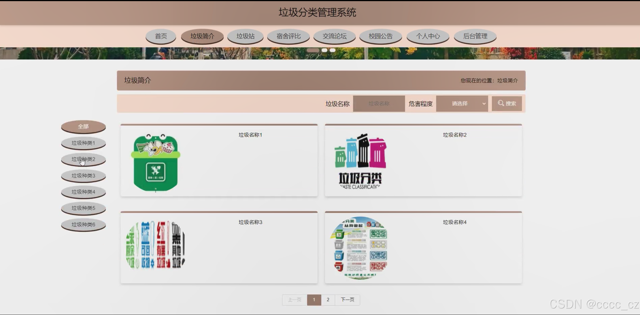Select the third carousel indicator dot

(x=333, y=50)
